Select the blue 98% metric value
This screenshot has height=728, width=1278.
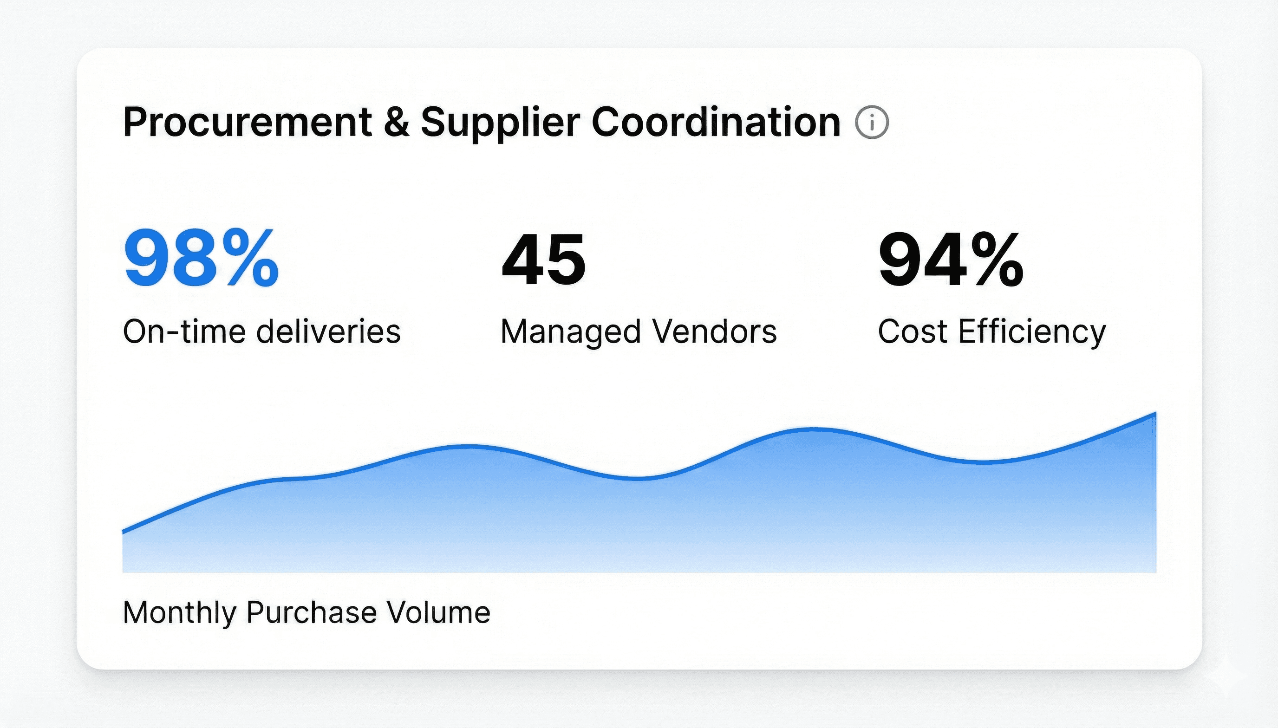tap(201, 259)
